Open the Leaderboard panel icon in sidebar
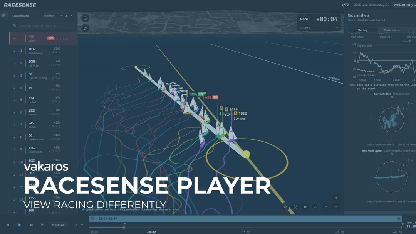This screenshot has height=234, width=416. pyautogui.click(x=4, y=16)
